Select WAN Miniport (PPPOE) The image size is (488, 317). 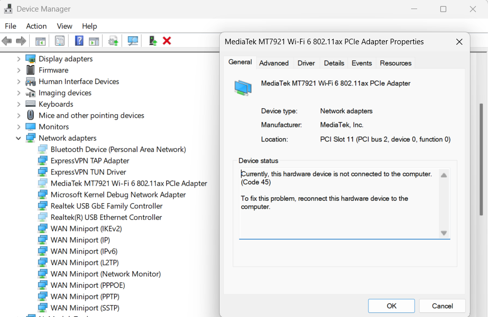click(88, 285)
